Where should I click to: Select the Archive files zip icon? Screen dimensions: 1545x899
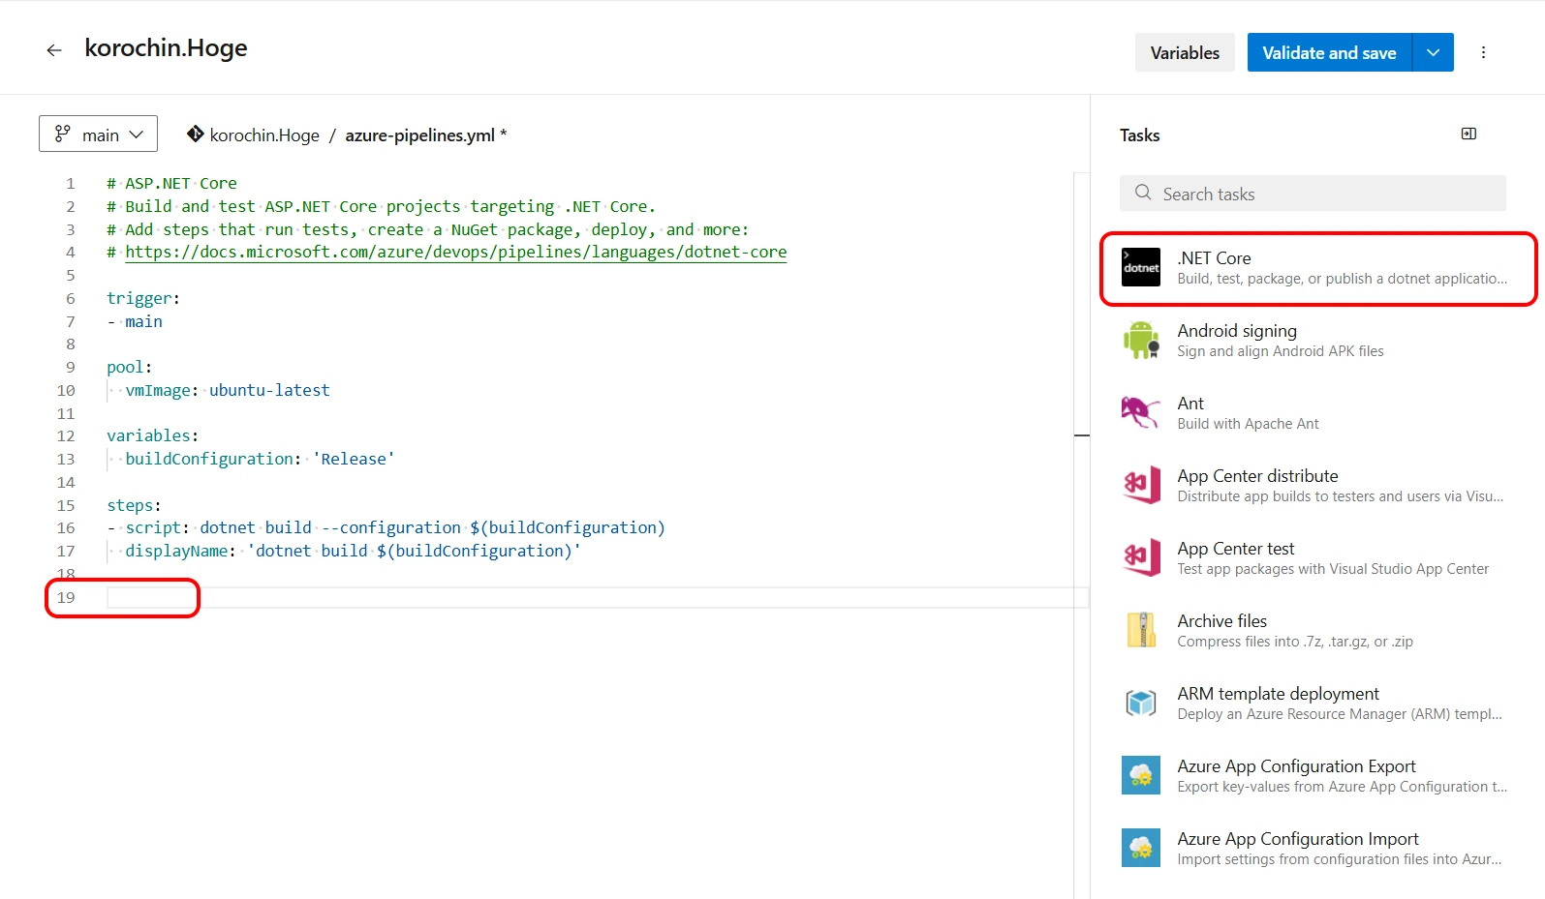(x=1140, y=631)
